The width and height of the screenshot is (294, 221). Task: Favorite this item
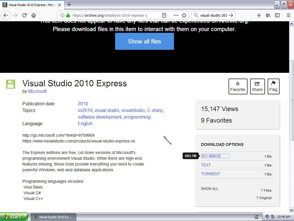point(238,86)
